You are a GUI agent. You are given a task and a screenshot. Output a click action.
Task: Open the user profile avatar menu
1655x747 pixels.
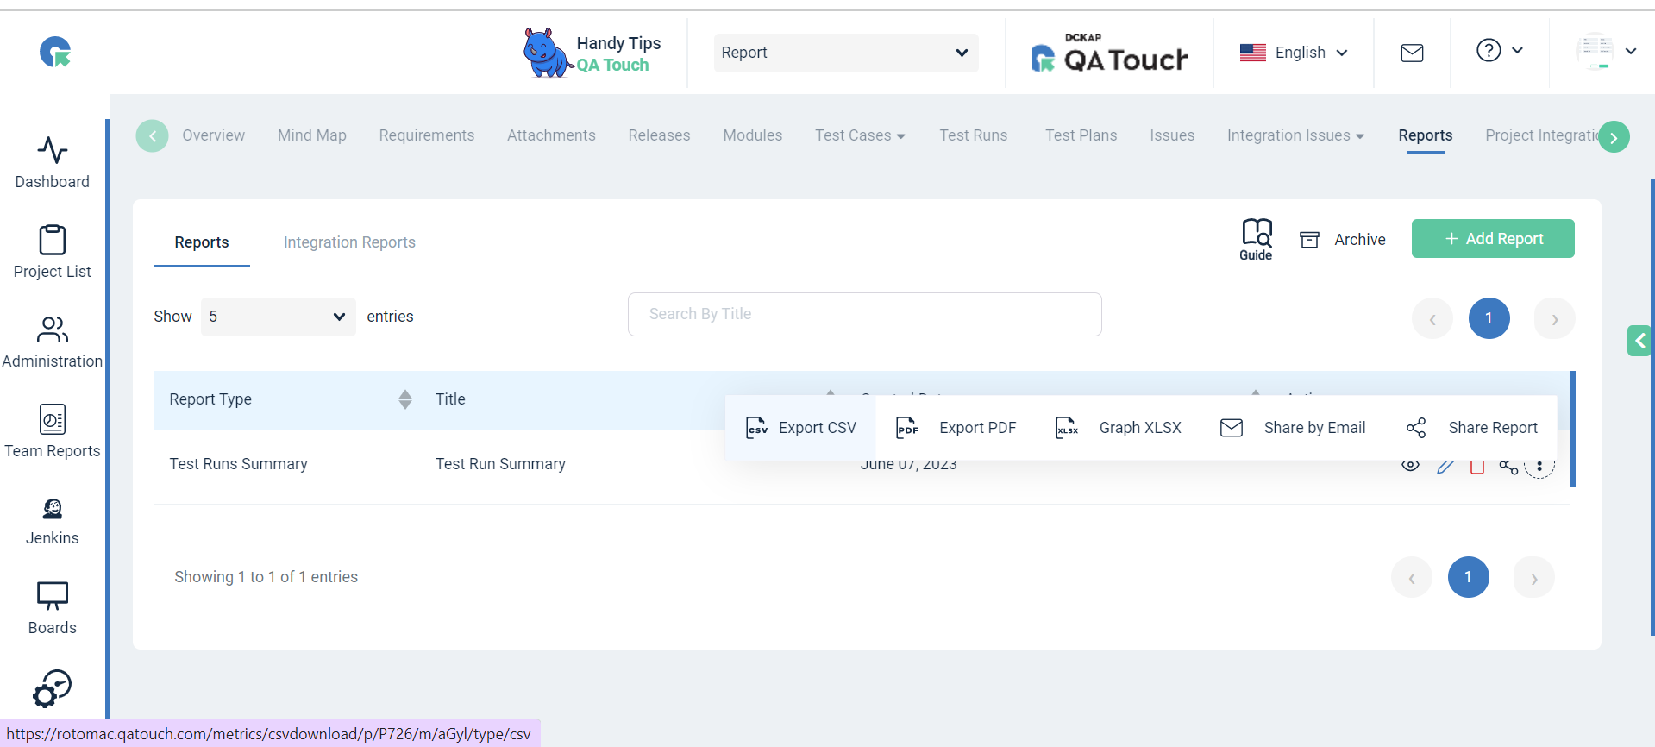[x=1606, y=52]
